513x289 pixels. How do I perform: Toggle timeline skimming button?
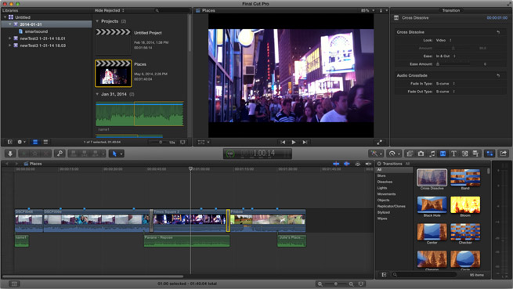coord(336,164)
